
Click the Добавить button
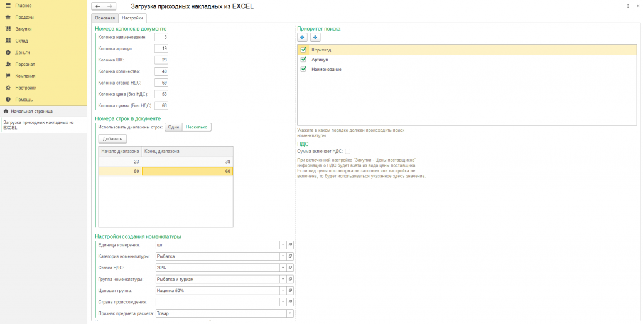(112, 138)
